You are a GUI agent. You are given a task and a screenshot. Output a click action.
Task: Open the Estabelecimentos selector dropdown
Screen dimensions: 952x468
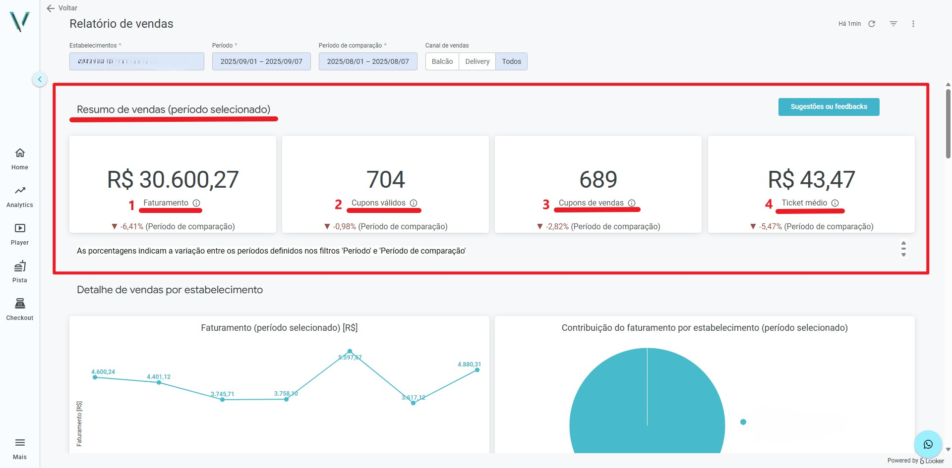pos(137,61)
